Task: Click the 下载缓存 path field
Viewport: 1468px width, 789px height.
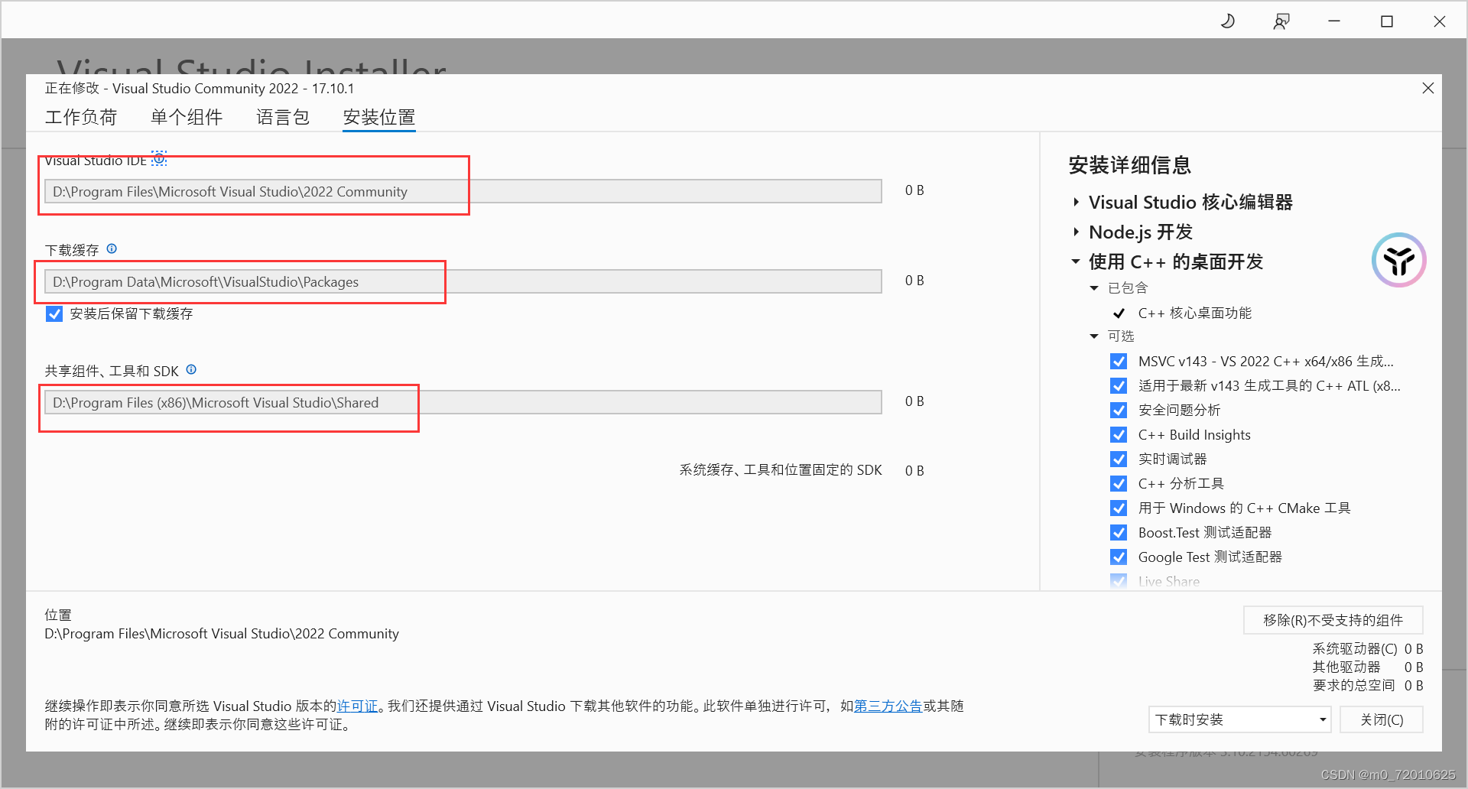Action: coord(463,281)
